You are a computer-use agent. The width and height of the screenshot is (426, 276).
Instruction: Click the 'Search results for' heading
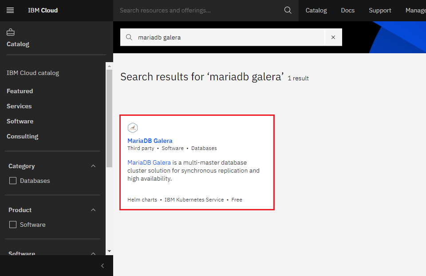pyautogui.click(x=202, y=77)
